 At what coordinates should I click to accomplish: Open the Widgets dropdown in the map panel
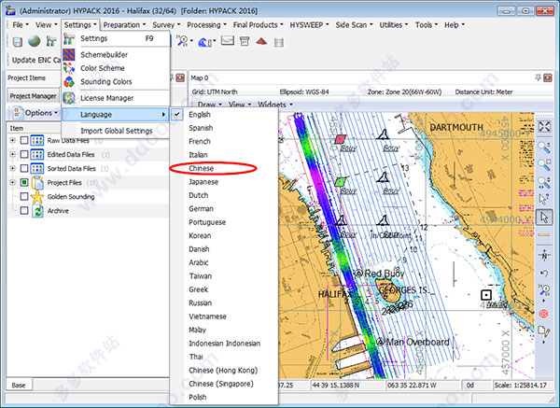tap(275, 105)
